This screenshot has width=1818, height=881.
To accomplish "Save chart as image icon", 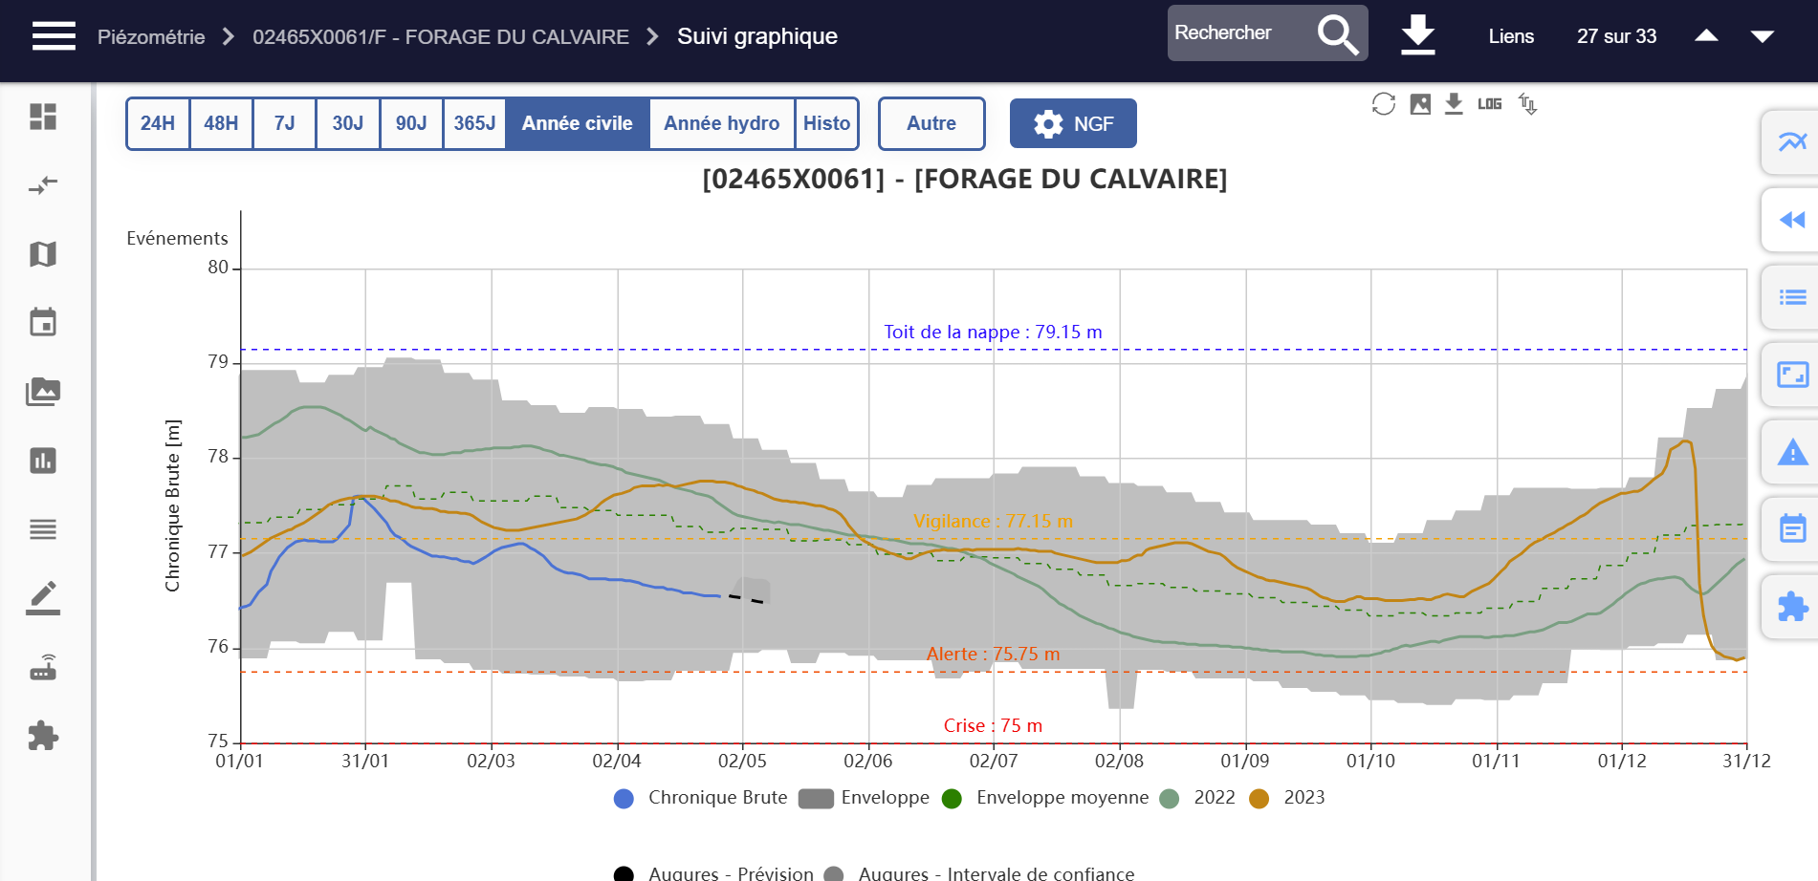I will click(1420, 104).
